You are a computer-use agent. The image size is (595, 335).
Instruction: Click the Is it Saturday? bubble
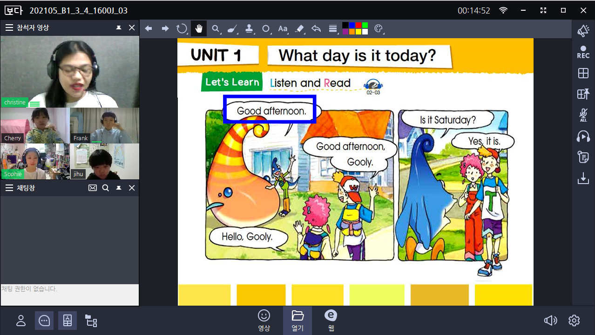point(448,120)
